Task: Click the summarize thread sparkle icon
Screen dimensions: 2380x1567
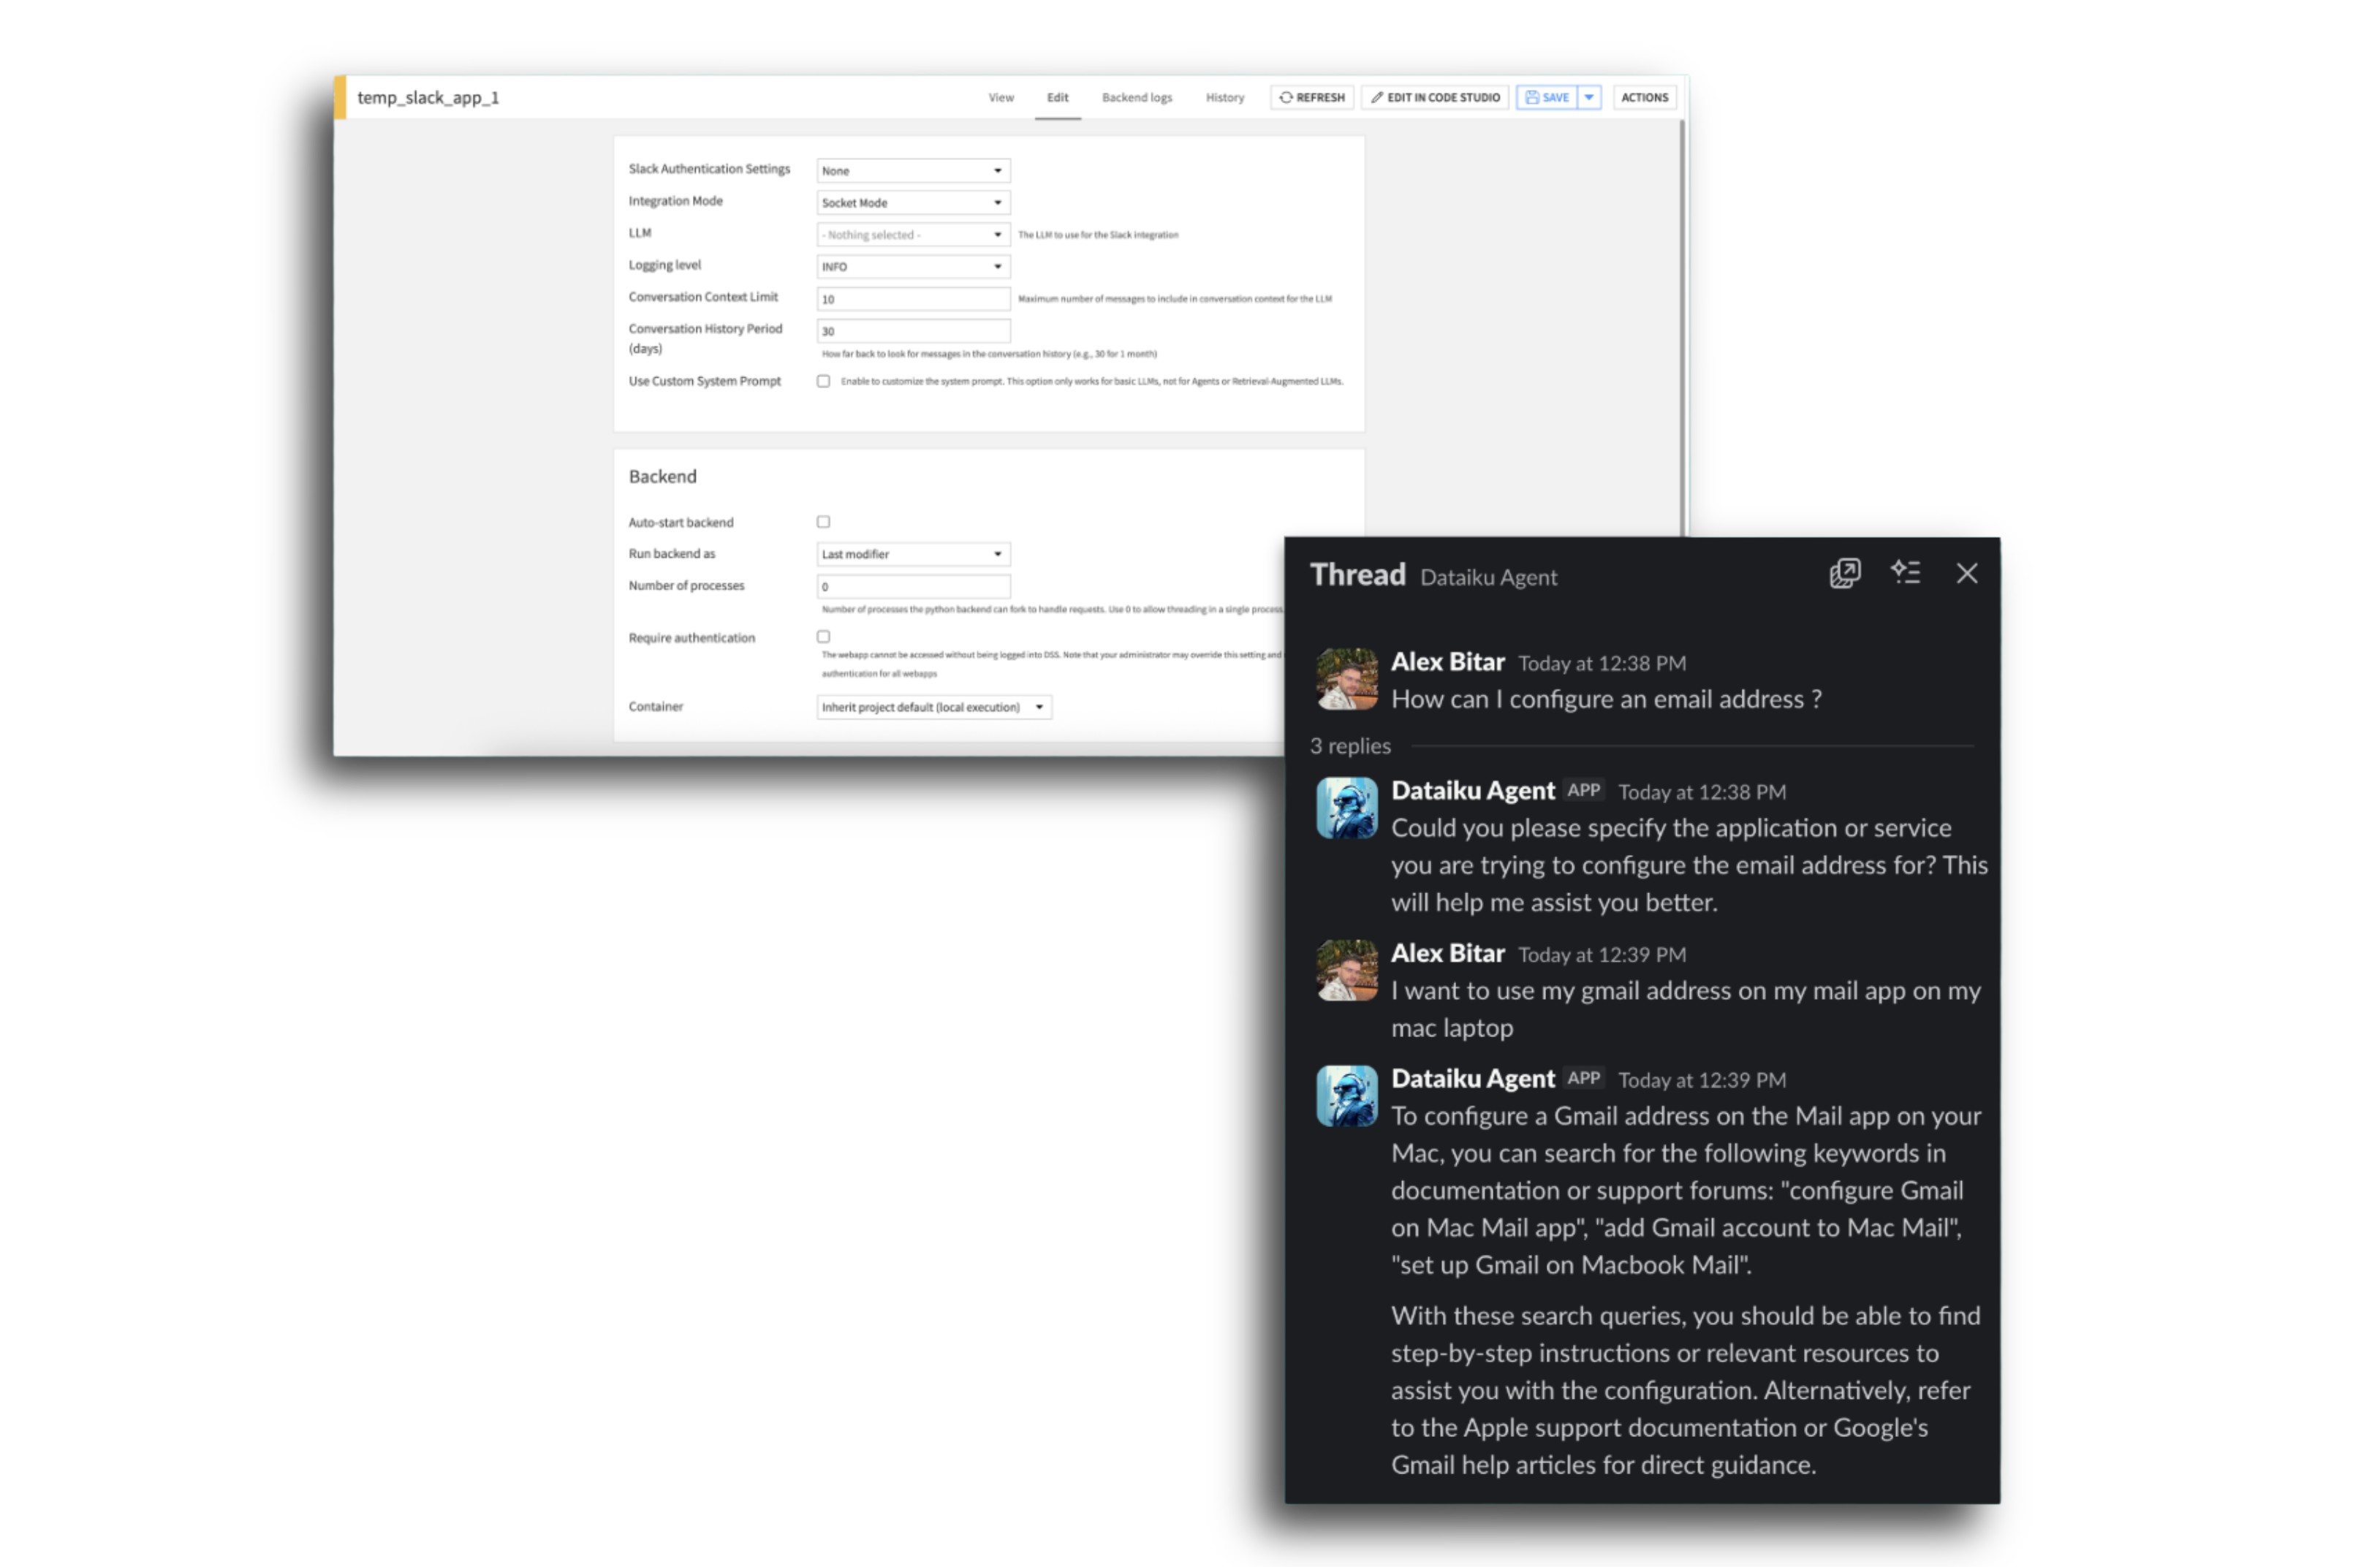Action: pyautogui.click(x=1905, y=573)
